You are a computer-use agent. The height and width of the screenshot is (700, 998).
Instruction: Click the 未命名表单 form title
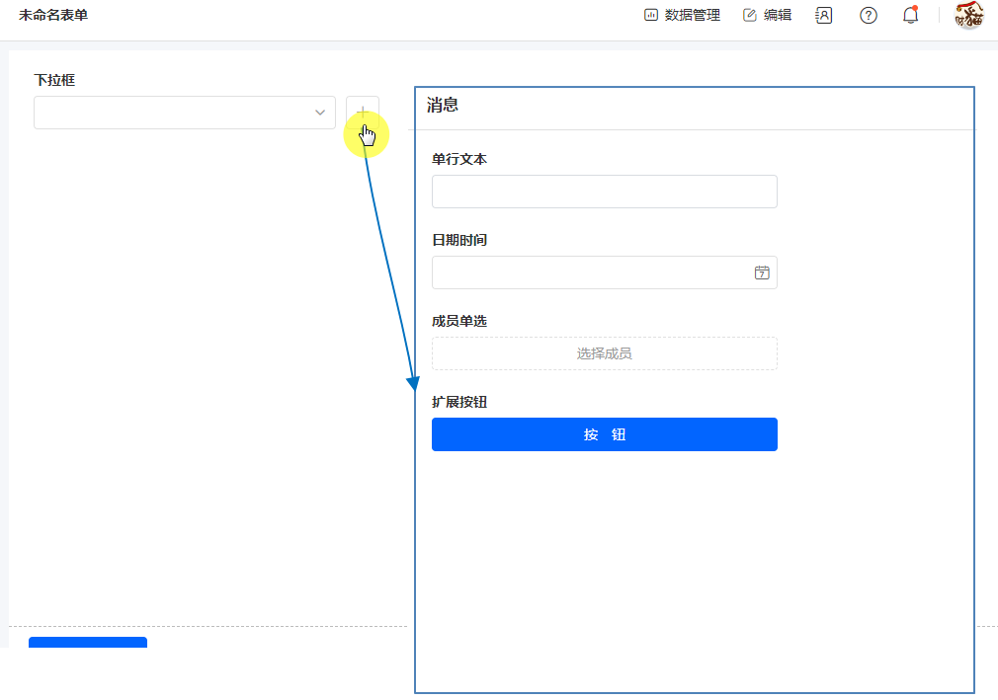(53, 15)
